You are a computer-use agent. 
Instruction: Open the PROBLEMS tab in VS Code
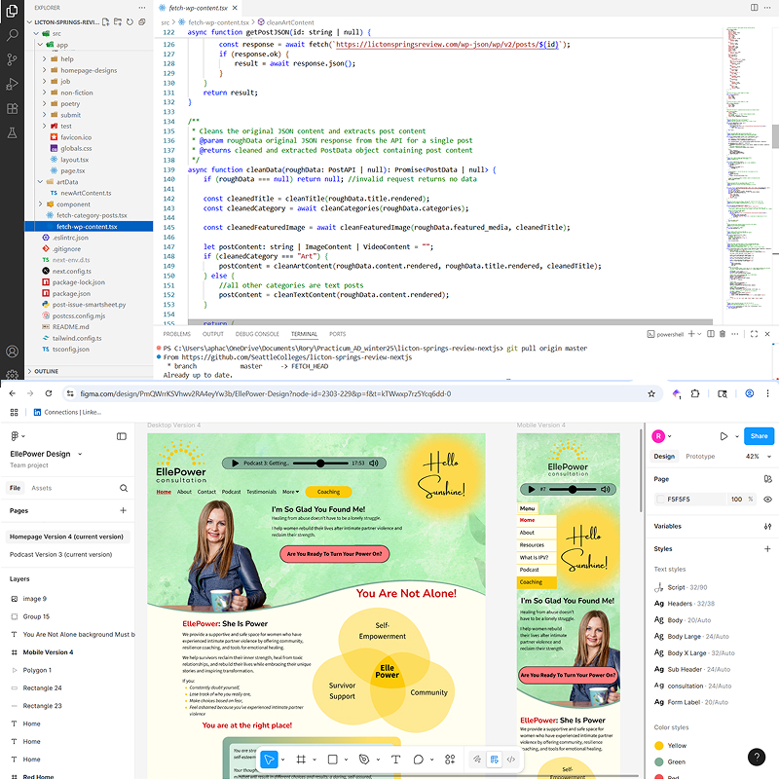[178, 333]
